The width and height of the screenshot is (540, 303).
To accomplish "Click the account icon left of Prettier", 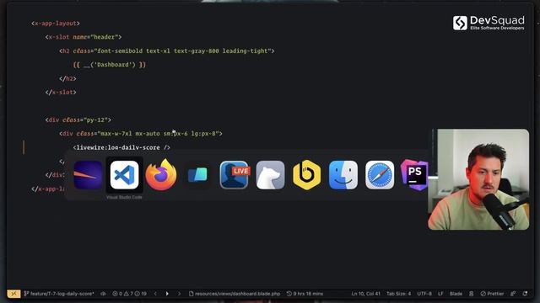I will pos(471,294).
